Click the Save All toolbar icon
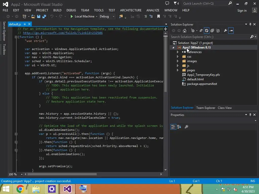Screen dimensions: 259x194 (44, 16)
